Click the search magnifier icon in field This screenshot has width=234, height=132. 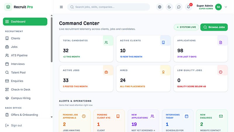(72, 7)
